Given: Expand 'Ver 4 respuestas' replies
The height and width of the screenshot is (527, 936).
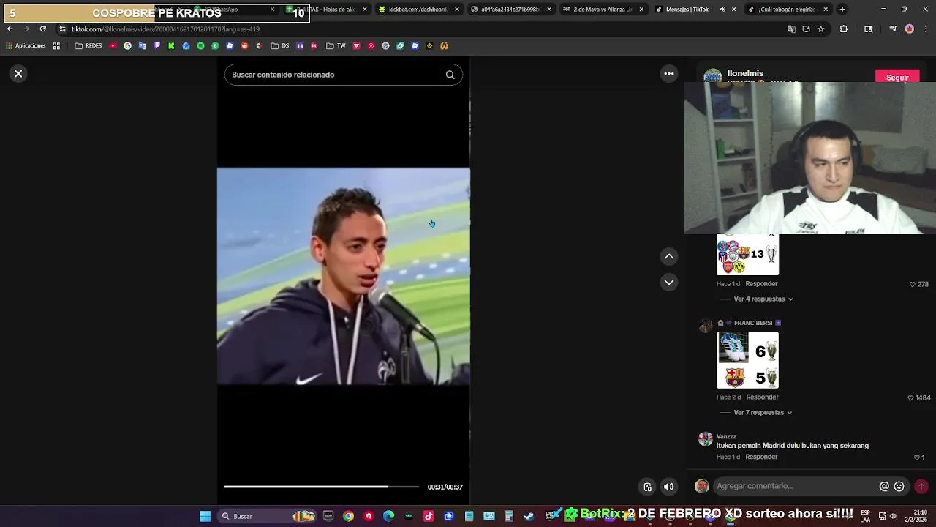Looking at the screenshot, I should tap(763, 299).
